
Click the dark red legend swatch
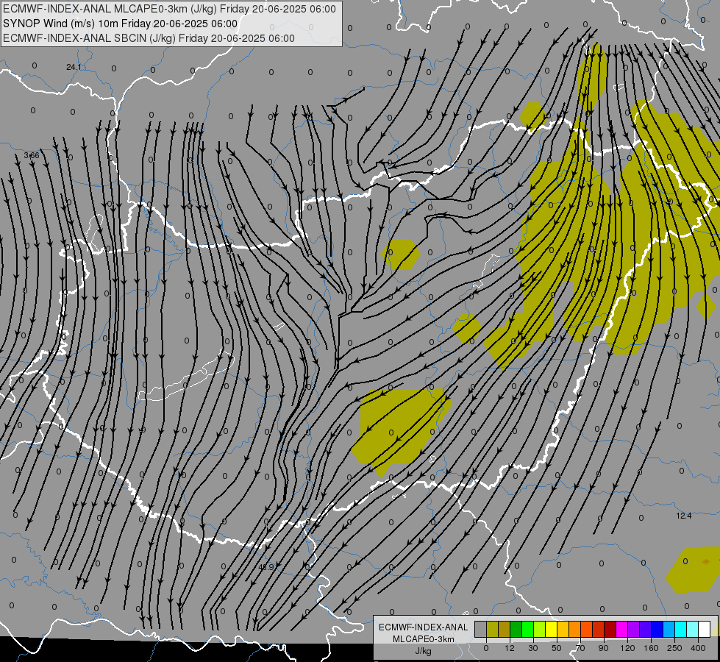610,629
